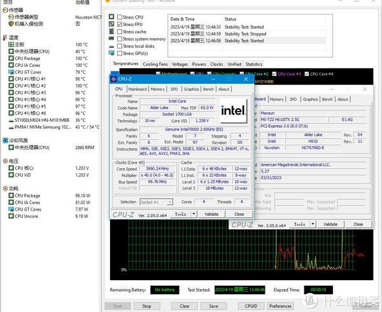The image size is (382, 312).
Task: Toggle CPU Core #3 graph checkbox
Action: 274,74
